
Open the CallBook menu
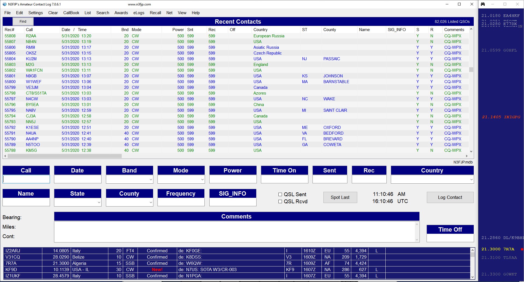71,13
